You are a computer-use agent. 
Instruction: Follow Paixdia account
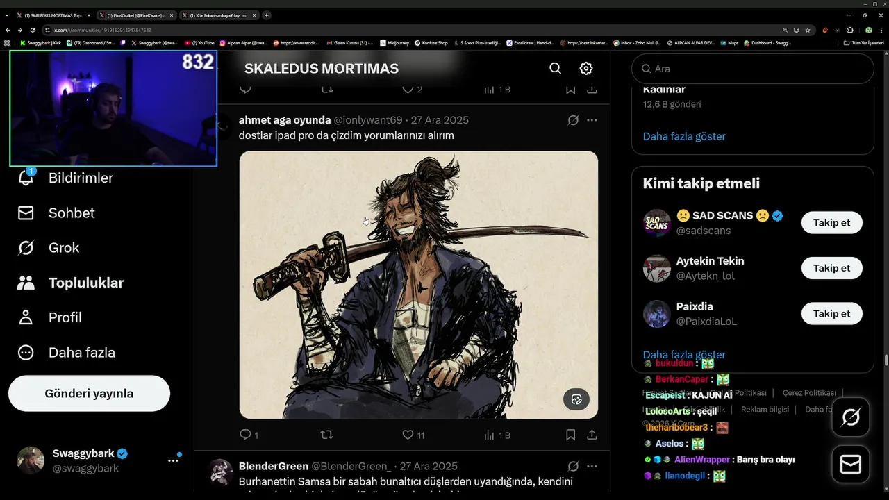pyautogui.click(x=831, y=313)
